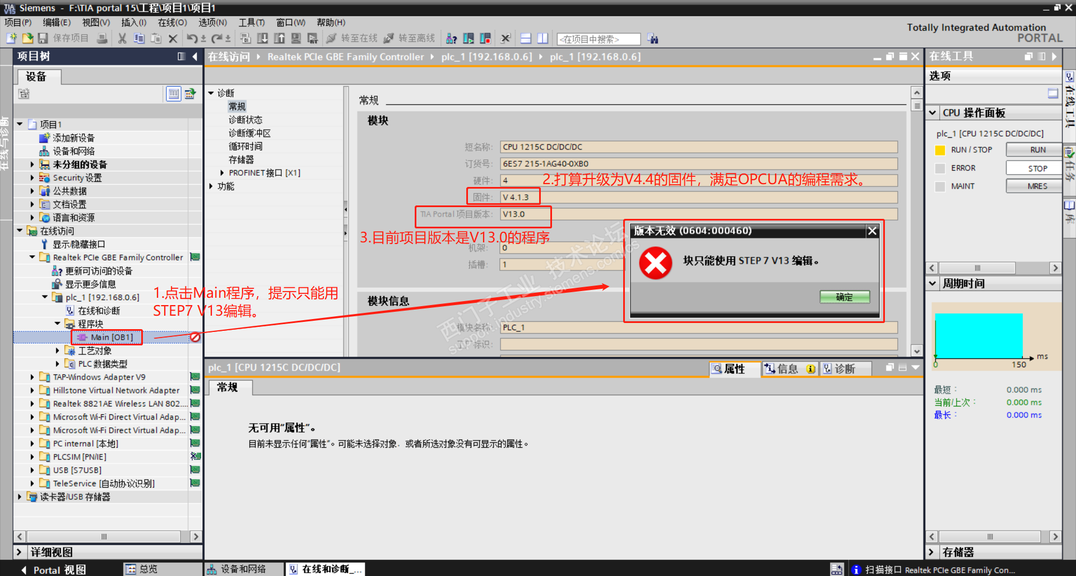Click the 显示/隐藏接口 wrench icon
This screenshot has height=576, width=1076.
click(x=44, y=244)
